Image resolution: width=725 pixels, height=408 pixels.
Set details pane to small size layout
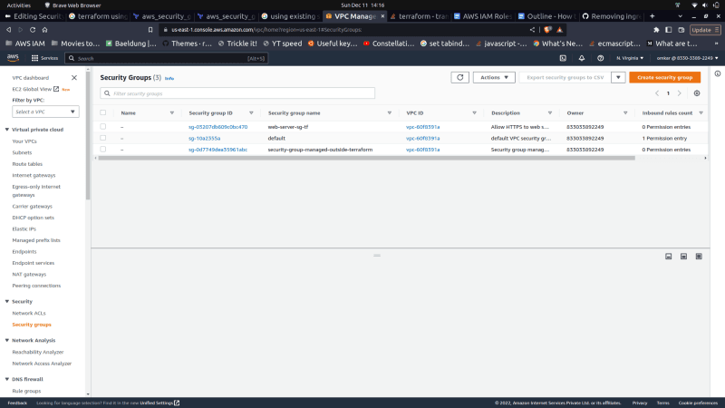pos(669,257)
